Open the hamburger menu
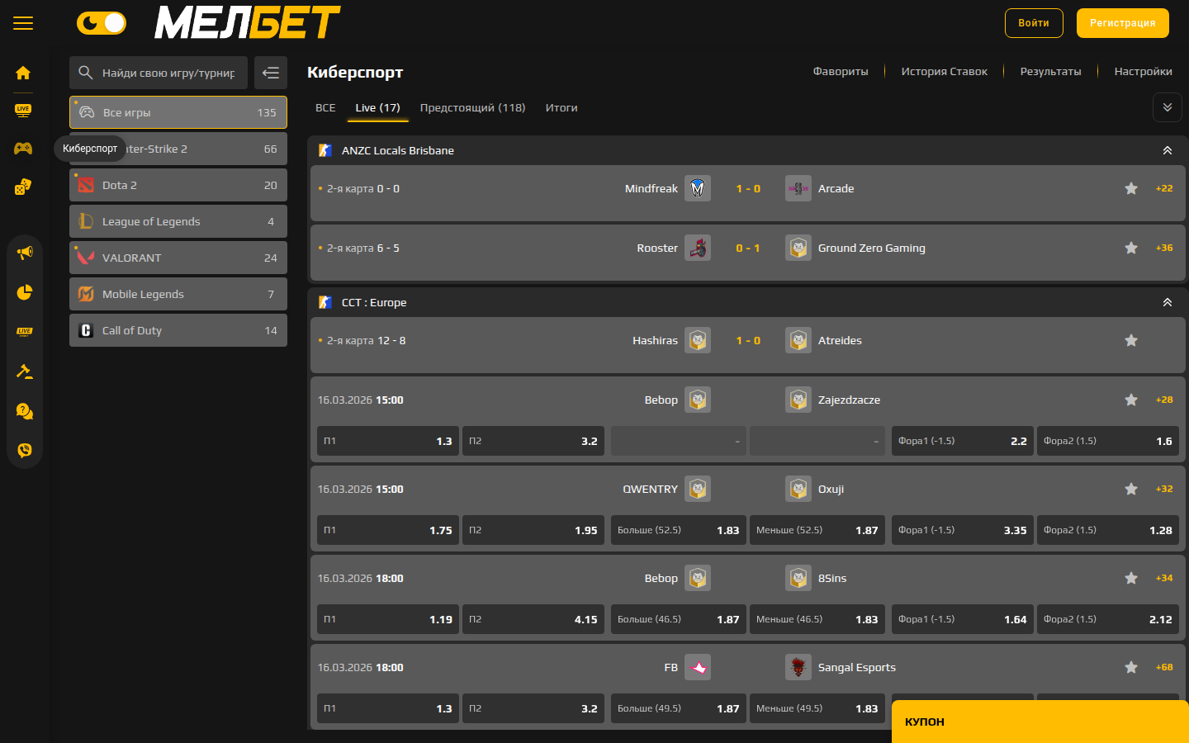 coord(23,23)
